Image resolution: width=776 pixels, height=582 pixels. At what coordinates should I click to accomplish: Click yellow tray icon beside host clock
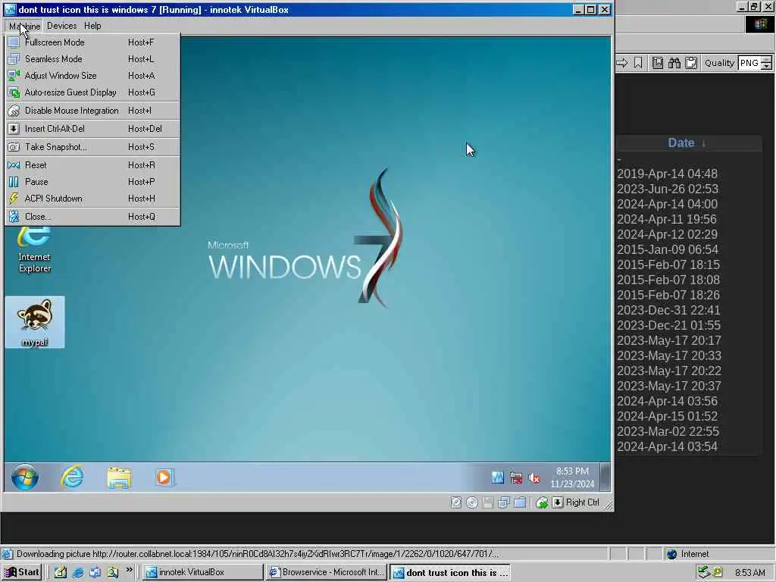[x=718, y=573]
